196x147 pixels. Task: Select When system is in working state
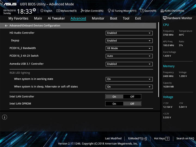[33, 79]
